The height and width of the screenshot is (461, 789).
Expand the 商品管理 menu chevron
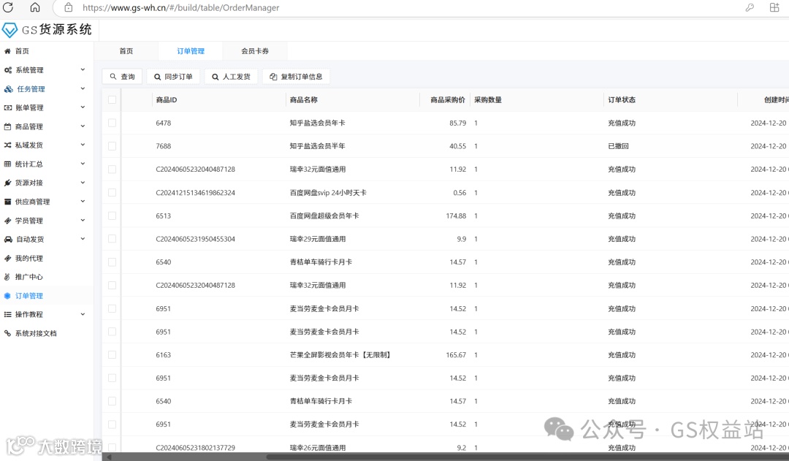[83, 126]
